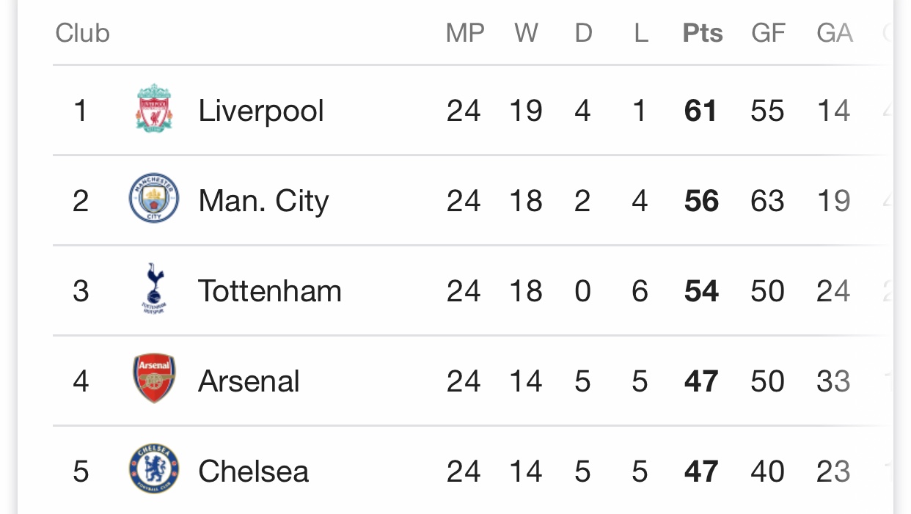Click the Manchester City crest icon
Viewport: 911px width, 514px height.
[154, 199]
